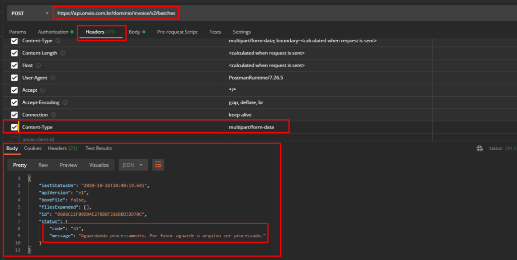Click the lastStatusOn value in response
Image resolution: width=517 pixels, height=260 pixels.
(x=114, y=185)
